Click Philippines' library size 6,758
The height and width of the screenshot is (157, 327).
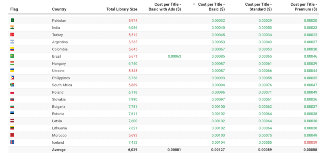tap(133, 78)
